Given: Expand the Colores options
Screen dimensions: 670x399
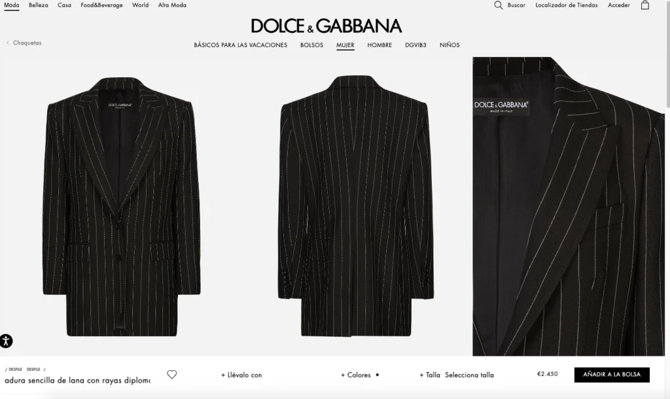Looking at the screenshot, I should (355, 375).
